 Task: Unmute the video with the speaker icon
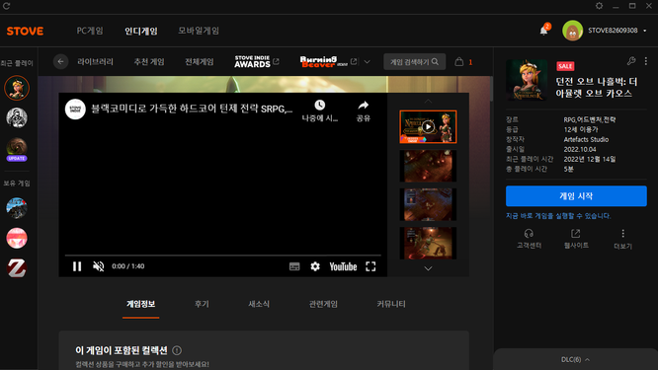(x=98, y=266)
